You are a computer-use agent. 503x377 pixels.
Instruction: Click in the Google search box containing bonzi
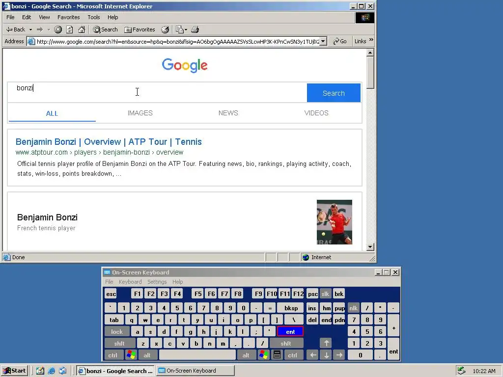(157, 92)
